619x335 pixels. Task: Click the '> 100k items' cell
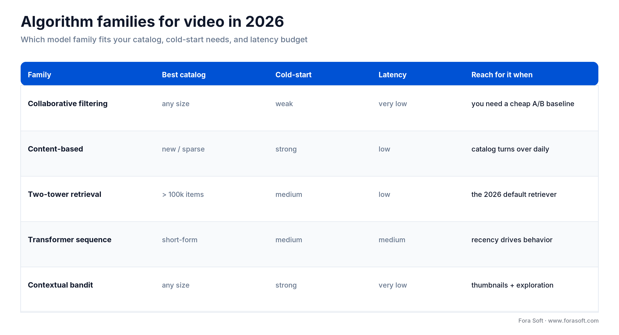183,195
